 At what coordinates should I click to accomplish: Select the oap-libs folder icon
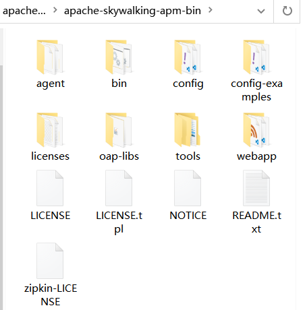pos(119,130)
